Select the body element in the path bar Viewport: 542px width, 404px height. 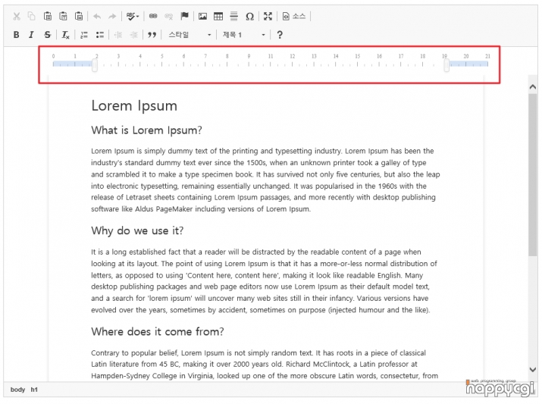point(17,390)
